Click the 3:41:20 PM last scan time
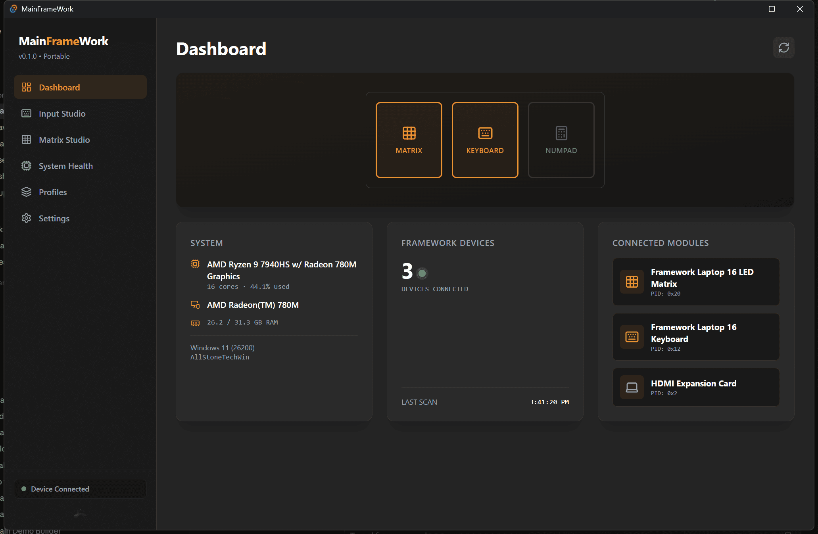The width and height of the screenshot is (818, 534). tap(549, 402)
